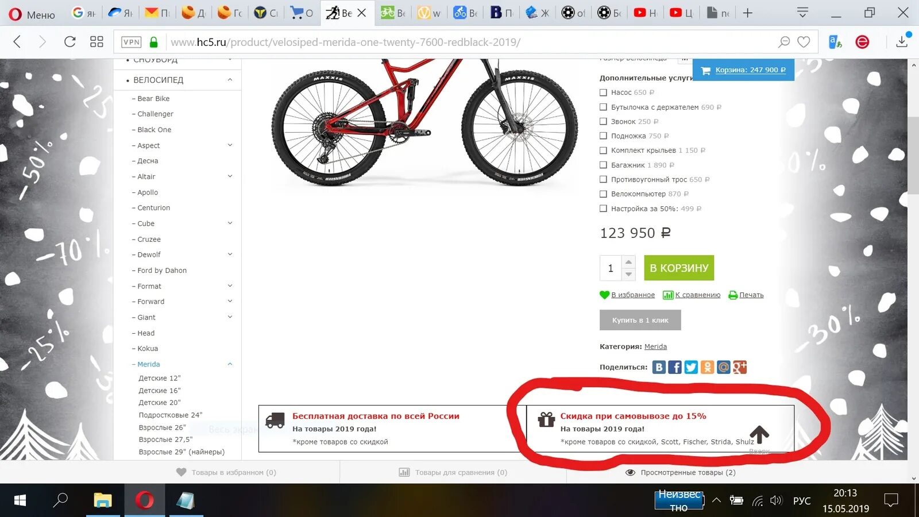Open a new browser tab
Image resolution: width=919 pixels, height=517 pixels.
tap(747, 13)
